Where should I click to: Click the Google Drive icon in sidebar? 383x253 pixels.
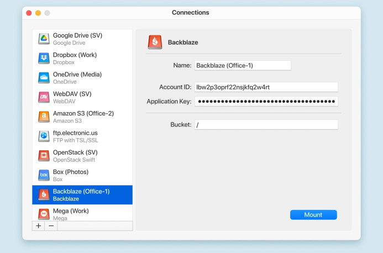coord(44,39)
